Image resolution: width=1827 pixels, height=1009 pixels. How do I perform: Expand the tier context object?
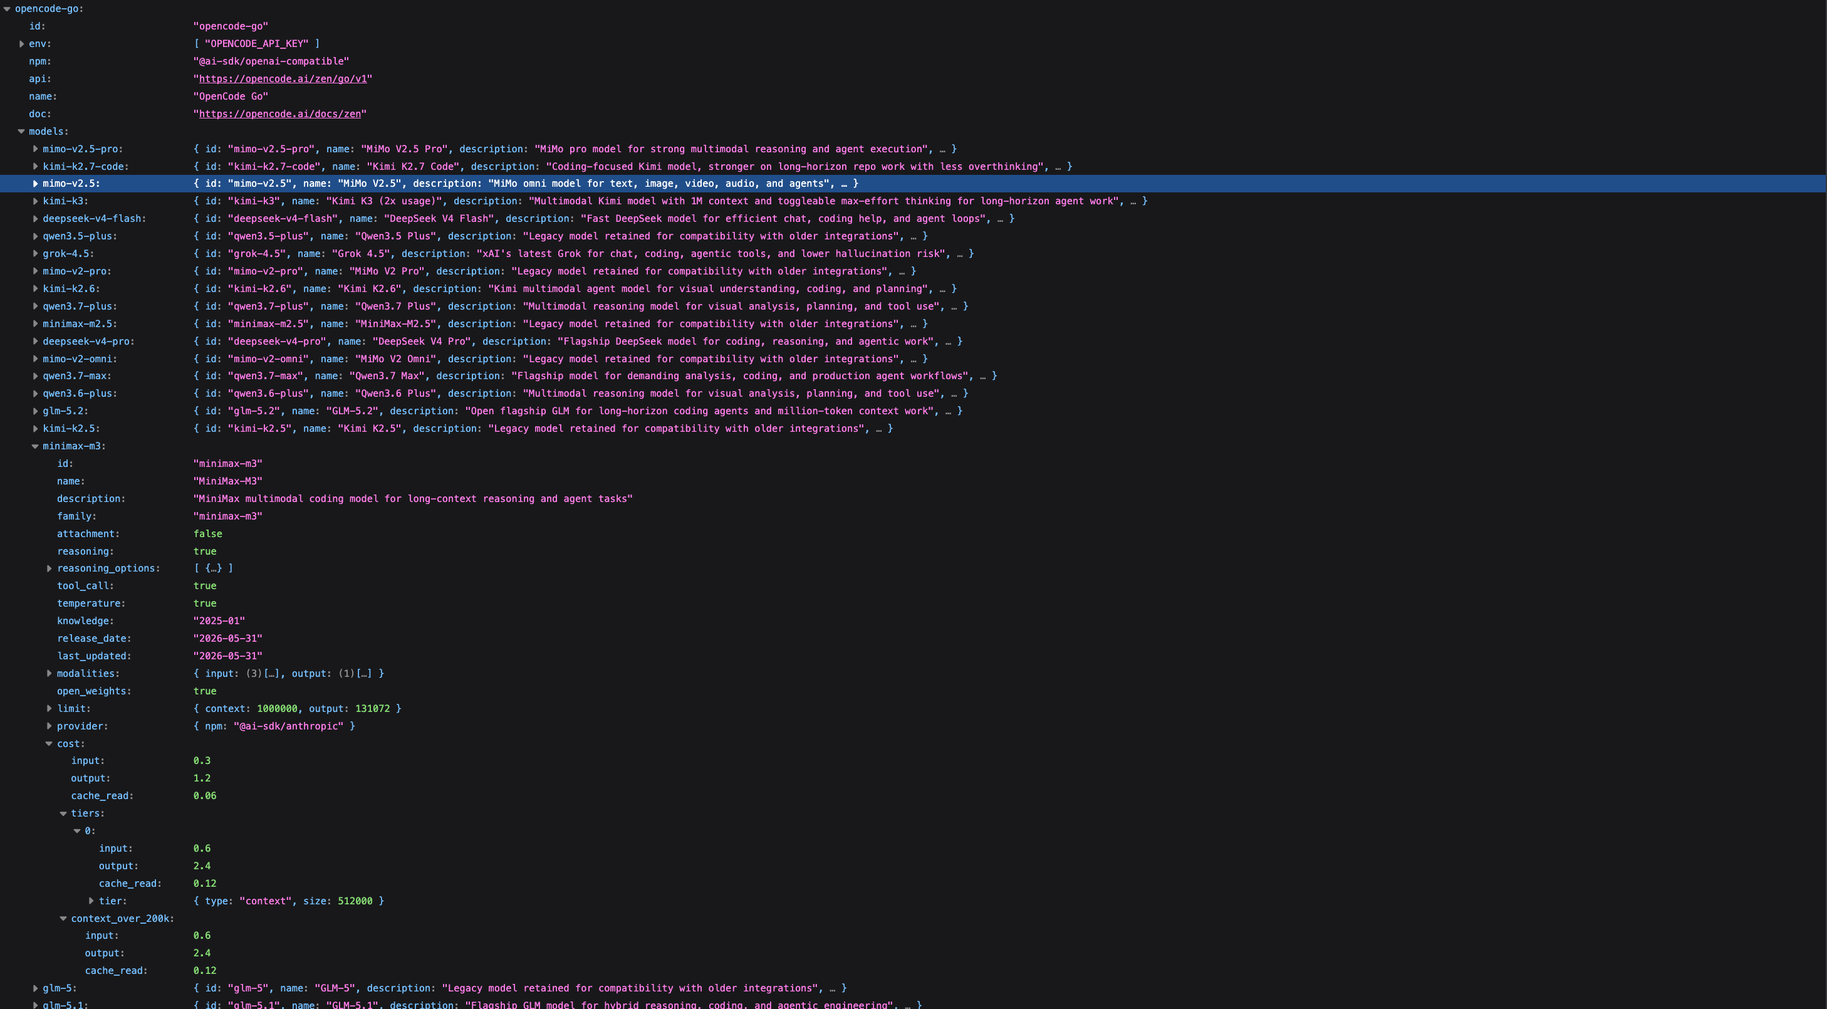click(x=91, y=901)
